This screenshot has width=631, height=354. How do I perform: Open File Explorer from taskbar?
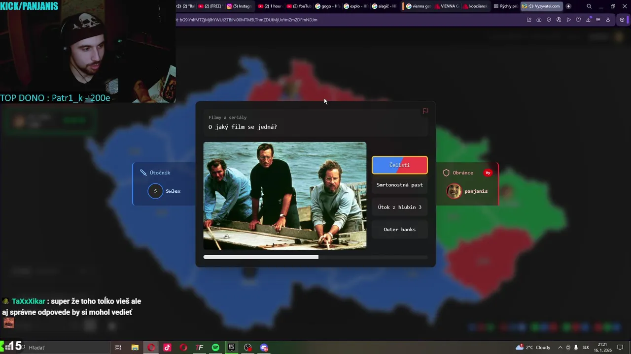coord(135,348)
